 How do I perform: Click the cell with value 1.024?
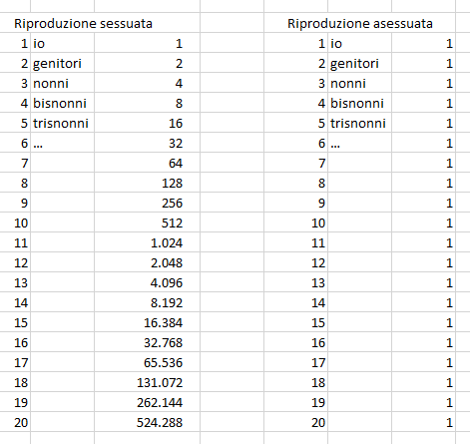(x=147, y=242)
